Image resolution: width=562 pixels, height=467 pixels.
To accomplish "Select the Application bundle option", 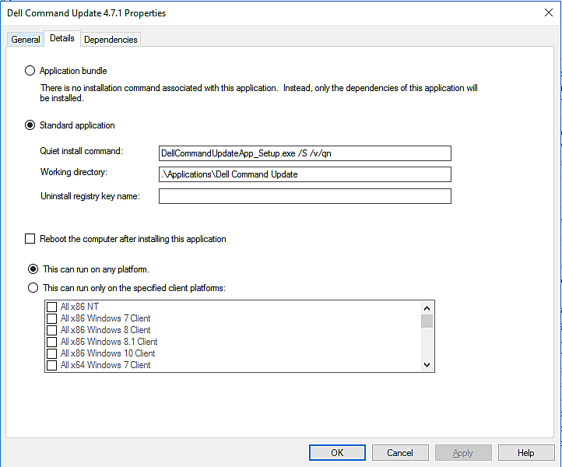I will [x=30, y=71].
